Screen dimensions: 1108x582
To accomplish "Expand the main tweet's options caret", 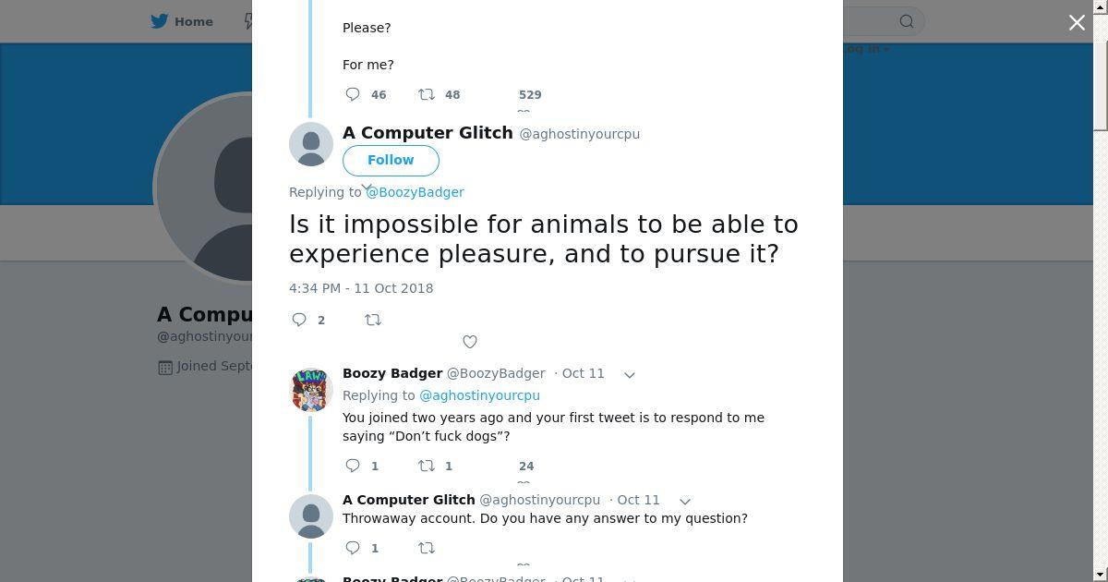I will pyautogui.click(x=367, y=188).
